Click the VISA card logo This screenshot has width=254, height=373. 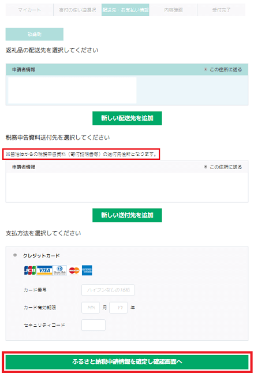[44, 270]
